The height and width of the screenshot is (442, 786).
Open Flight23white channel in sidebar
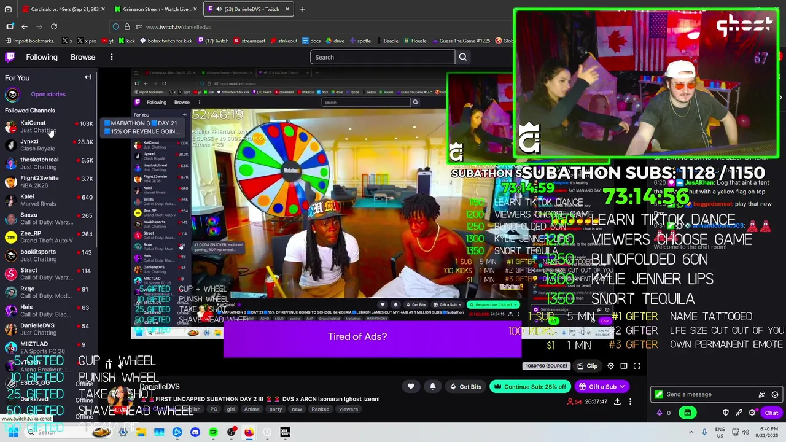[49, 182]
